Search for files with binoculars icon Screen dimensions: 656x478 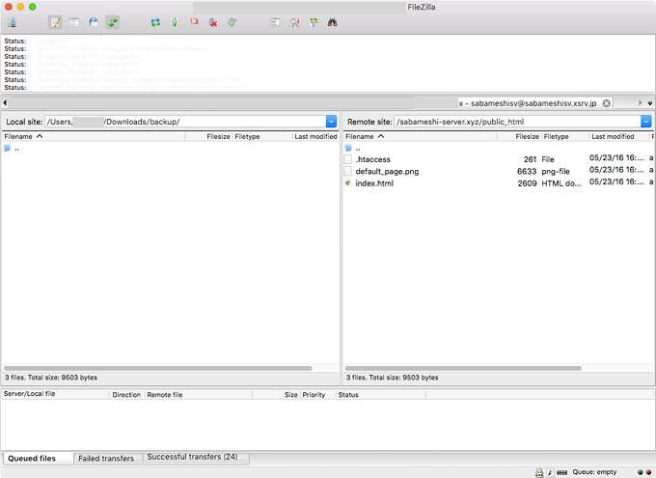coord(333,22)
